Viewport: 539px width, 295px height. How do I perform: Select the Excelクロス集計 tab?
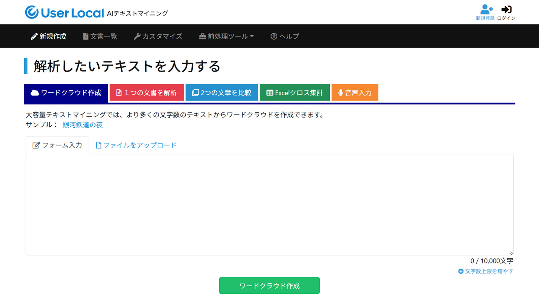tap(295, 92)
